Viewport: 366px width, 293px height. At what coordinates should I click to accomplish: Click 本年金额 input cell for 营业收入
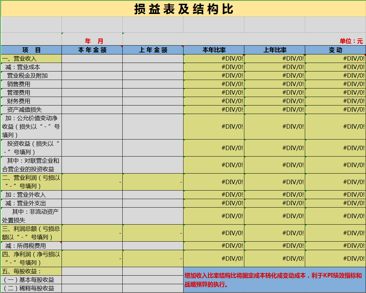[92, 59]
